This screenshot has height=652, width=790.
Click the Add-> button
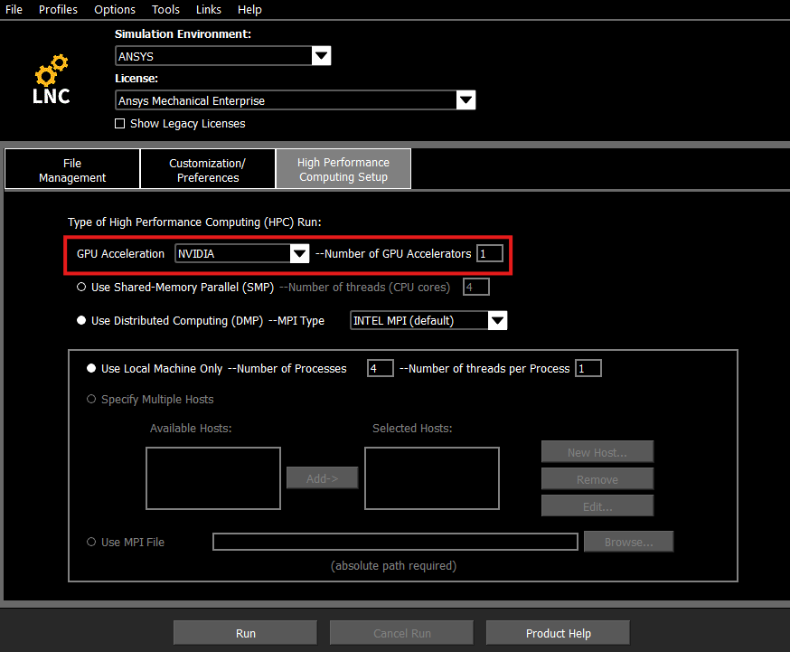[x=323, y=478]
